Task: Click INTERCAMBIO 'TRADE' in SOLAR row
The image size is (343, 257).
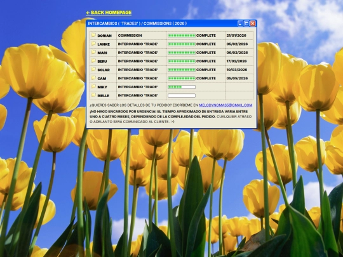Action: point(138,70)
